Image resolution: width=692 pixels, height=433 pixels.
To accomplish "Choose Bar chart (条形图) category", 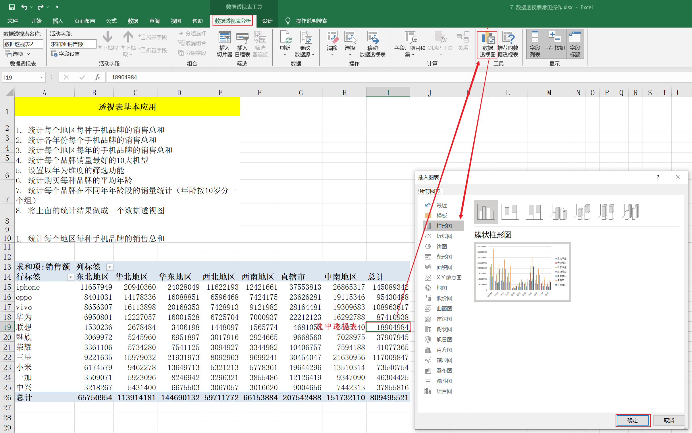I will click(x=444, y=257).
